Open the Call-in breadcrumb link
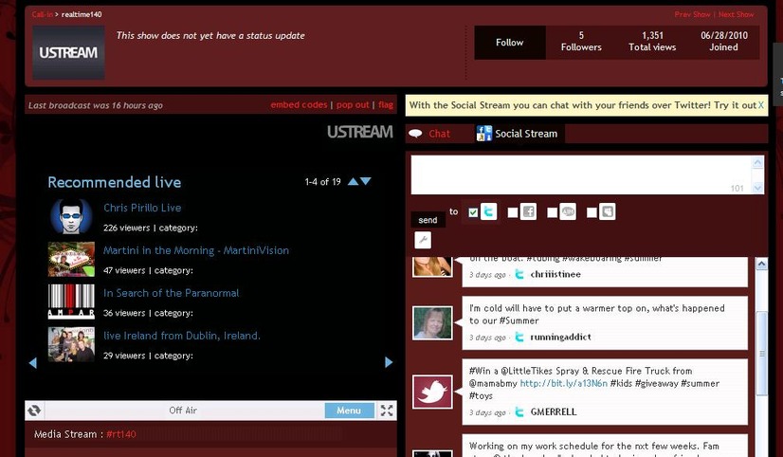 (42, 14)
